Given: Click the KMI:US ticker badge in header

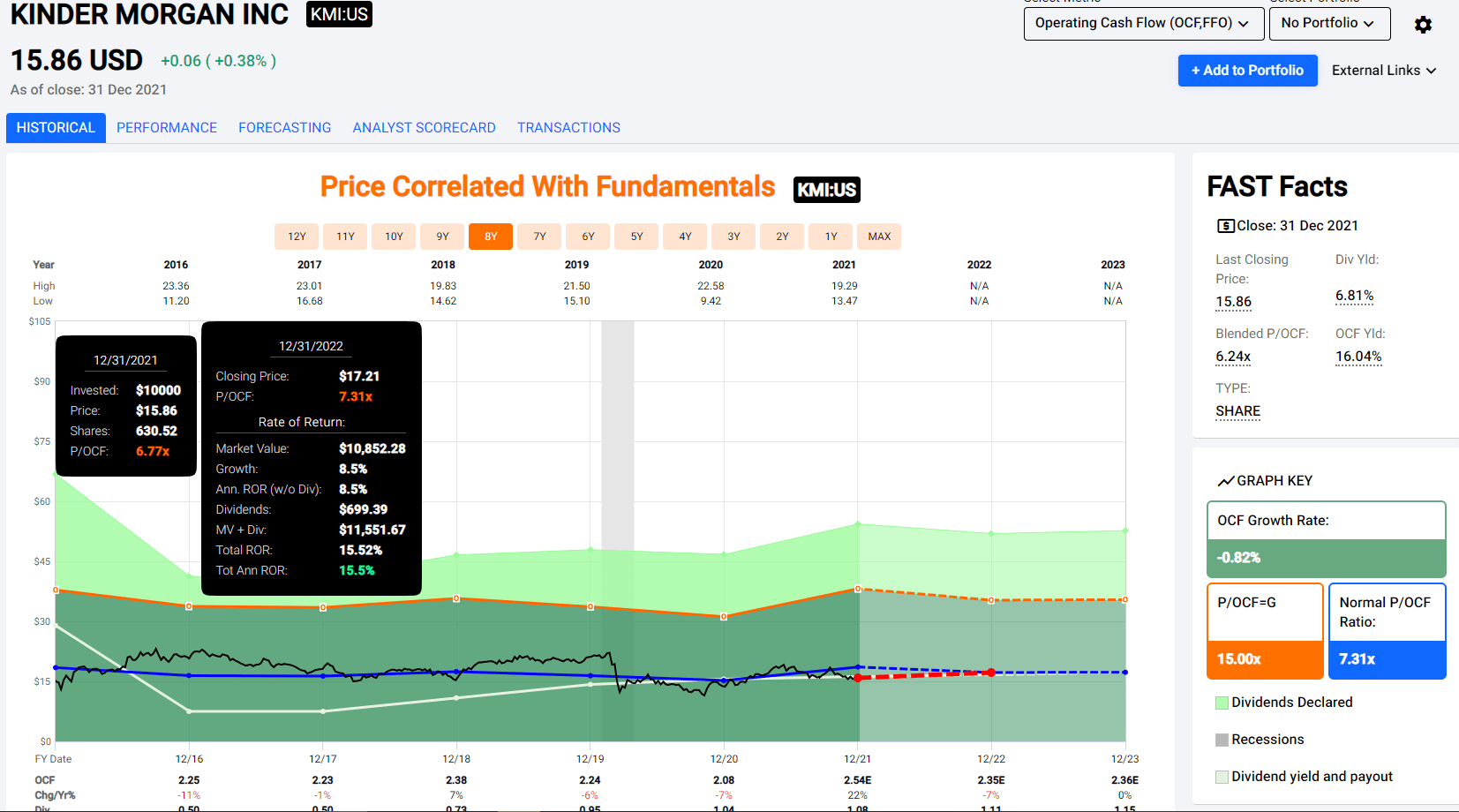Looking at the screenshot, I should [339, 14].
